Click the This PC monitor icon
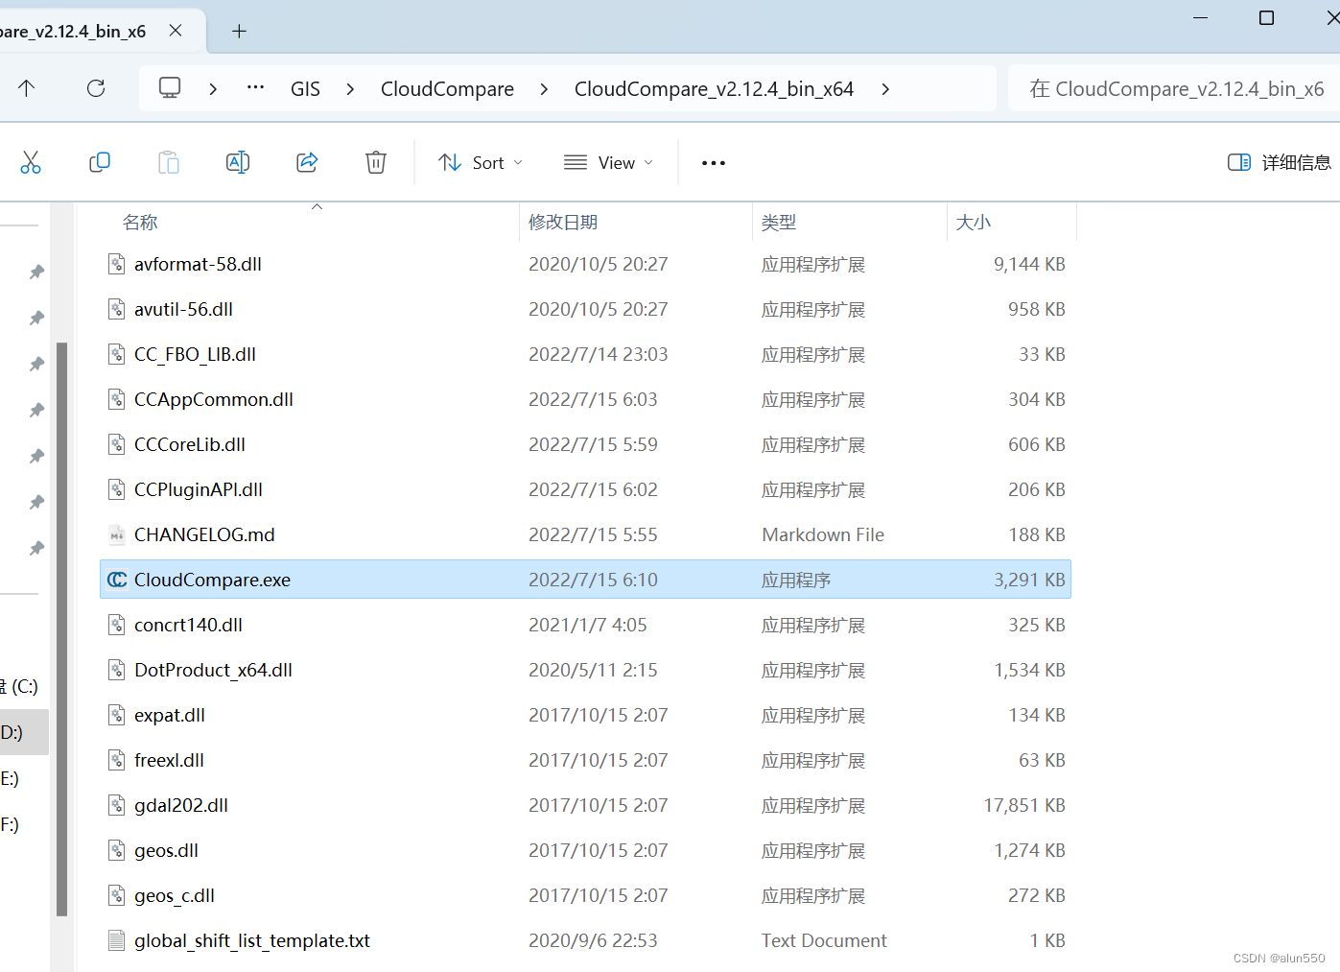The image size is (1340, 972). tap(170, 88)
